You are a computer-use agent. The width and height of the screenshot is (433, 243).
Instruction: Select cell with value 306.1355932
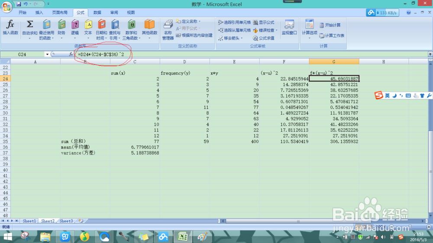point(334,141)
